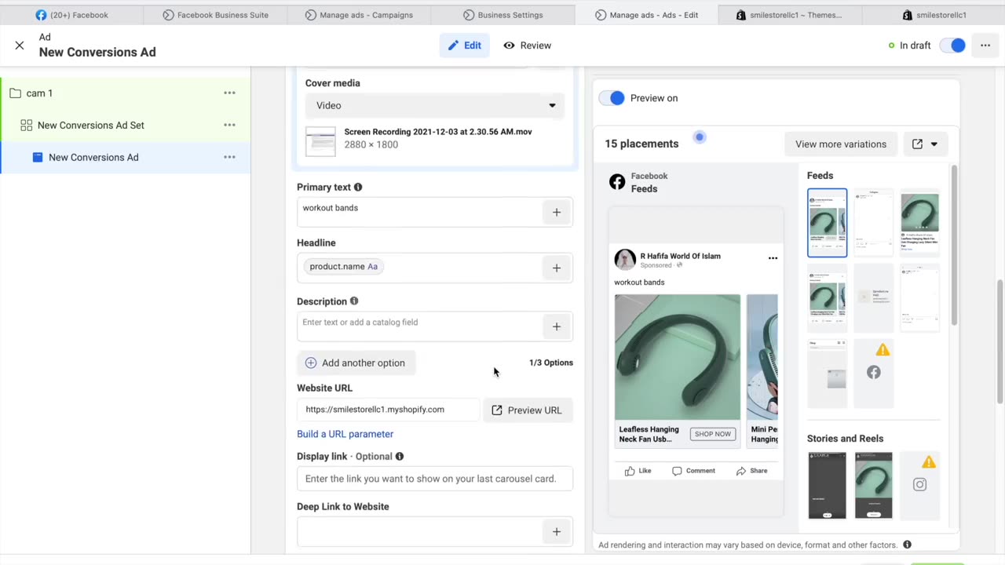This screenshot has height=565, width=1005.
Task: Click the Display link input field
Action: (x=435, y=479)
